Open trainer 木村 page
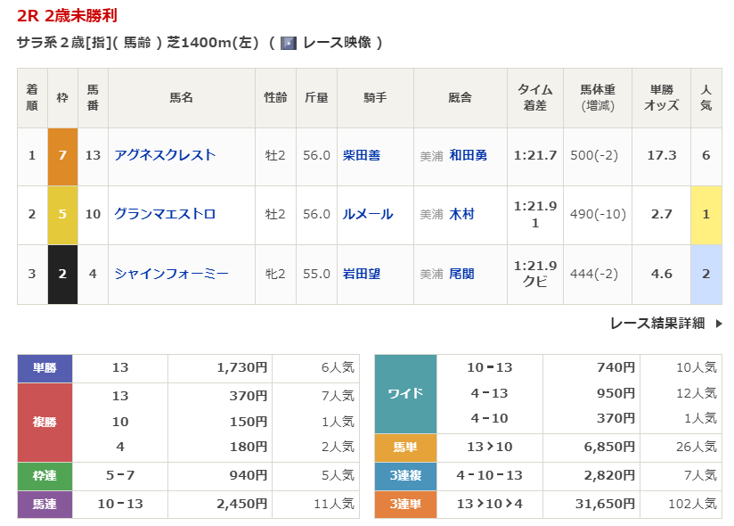 pos(461,214)
